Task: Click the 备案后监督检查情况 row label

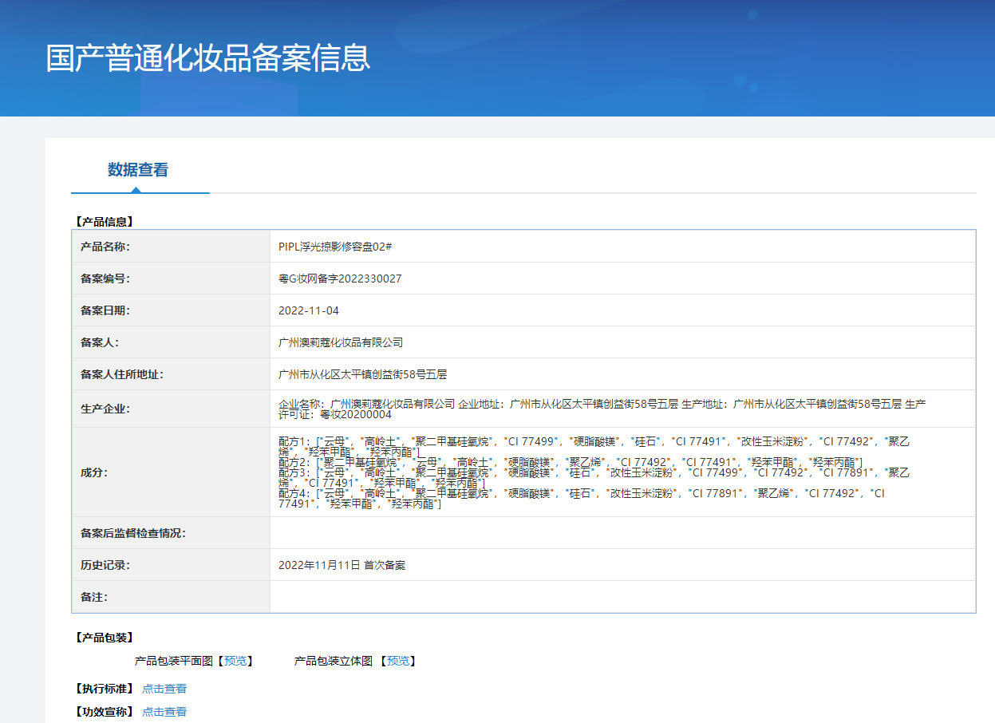Action: point(133,533)
